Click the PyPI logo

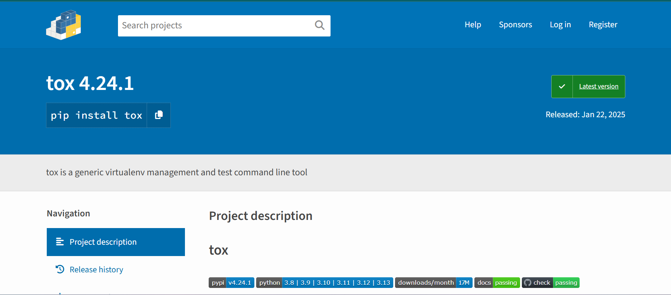(63, 25)
